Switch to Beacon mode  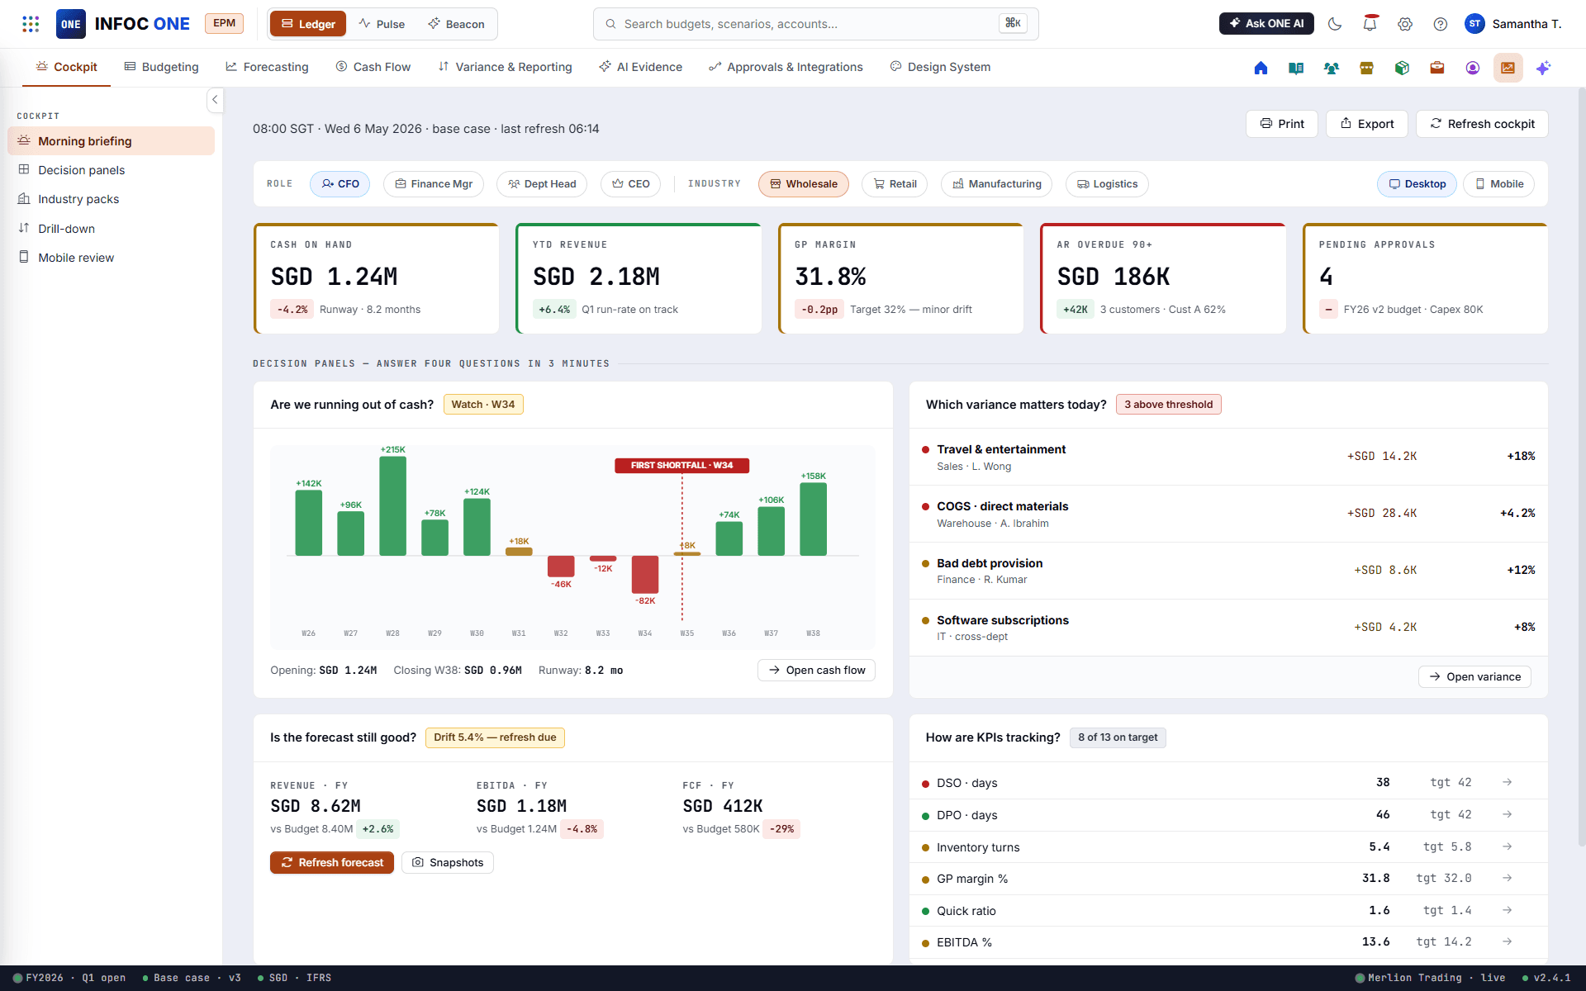(456, 24)
